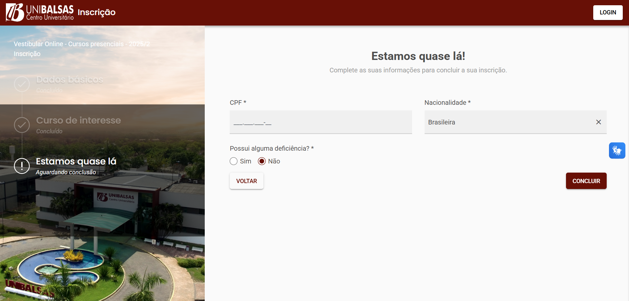
Task: Click the main heading Estamos quase lá!
Action: click(x=418, y=56)
